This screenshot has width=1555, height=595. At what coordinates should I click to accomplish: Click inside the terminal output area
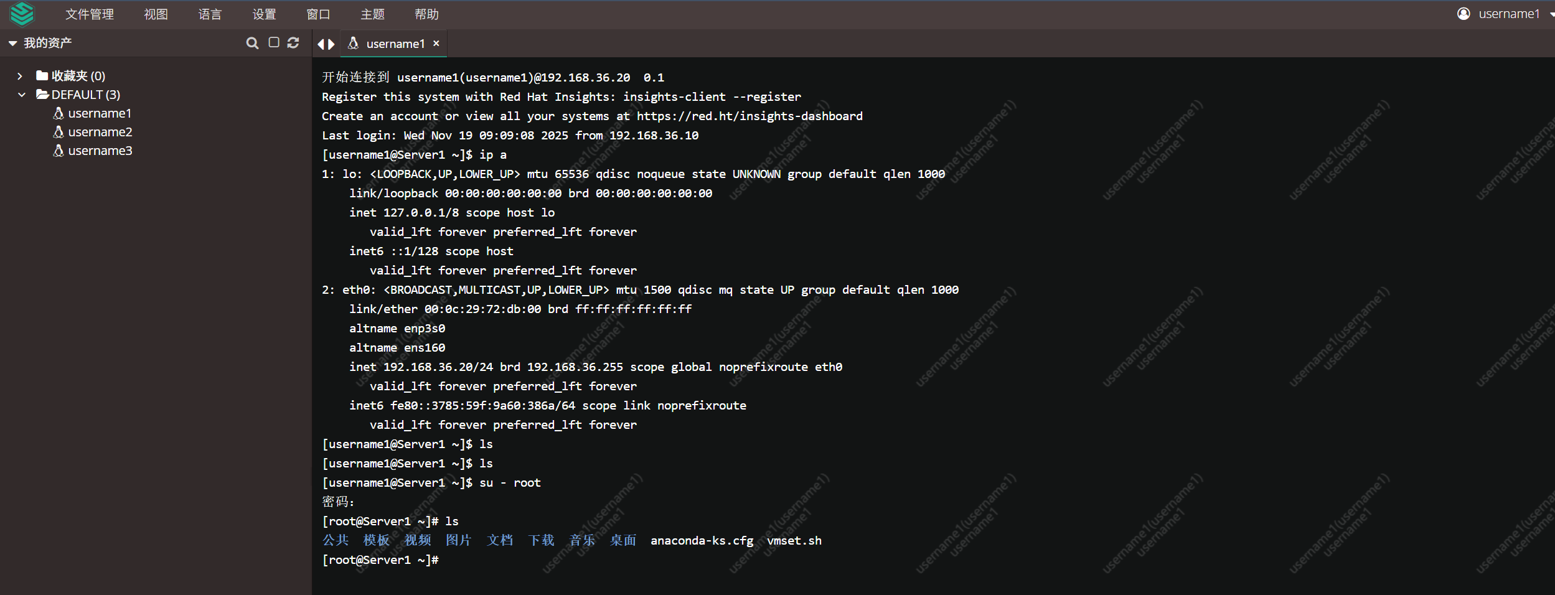[x=871, y=311]
